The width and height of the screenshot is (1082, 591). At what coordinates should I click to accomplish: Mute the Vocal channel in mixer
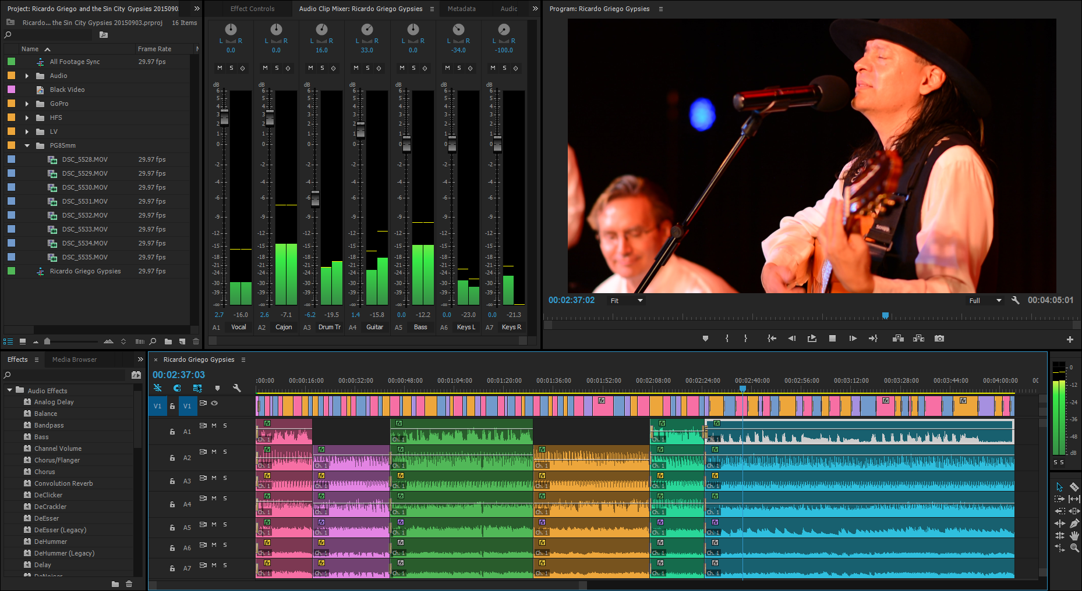pyautogui.click(x=220, y=68)
